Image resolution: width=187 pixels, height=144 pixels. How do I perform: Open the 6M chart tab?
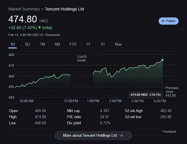57,44
